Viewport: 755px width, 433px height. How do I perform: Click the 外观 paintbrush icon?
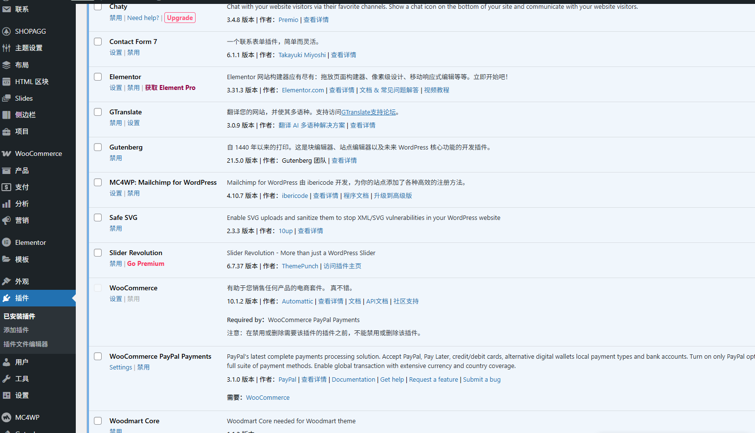(x=6, y=281)
